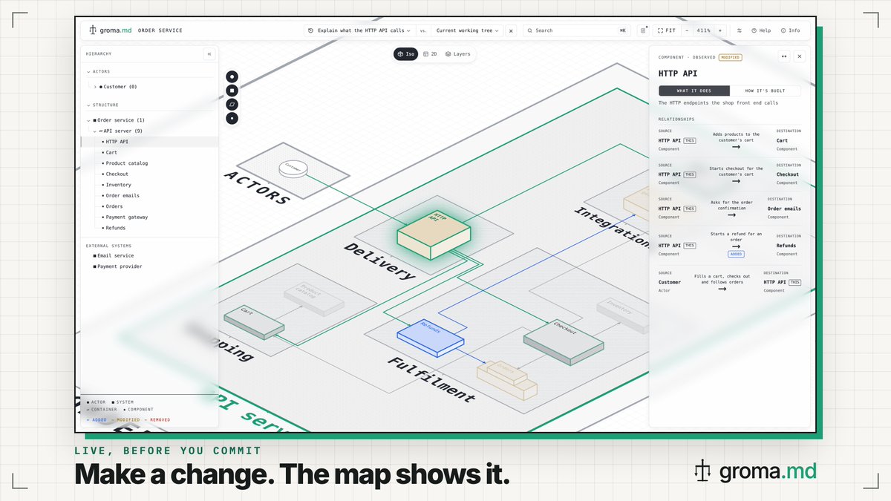Switch to the HOW IT'S BUILT tab

(x=766, y=91)
